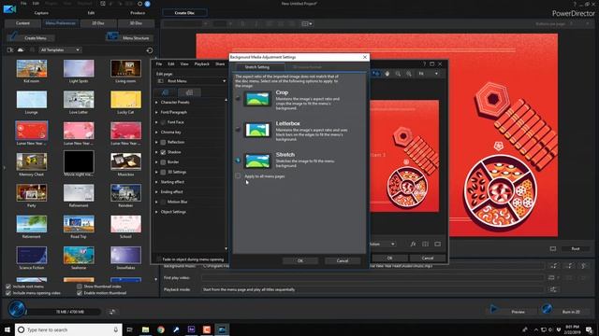Toggle Show thumbnail index checkbox
Viewport: 599px width, 336px height.
pos(79,287)
